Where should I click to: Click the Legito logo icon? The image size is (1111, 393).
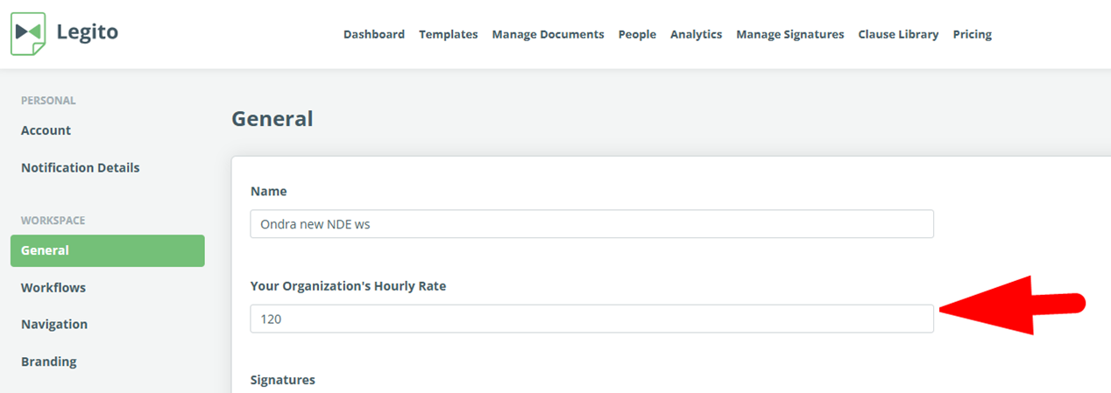point(27,32)
